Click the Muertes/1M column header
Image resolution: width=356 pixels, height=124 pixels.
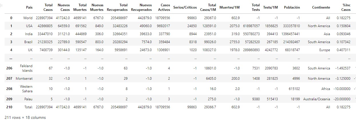point(230,7)
